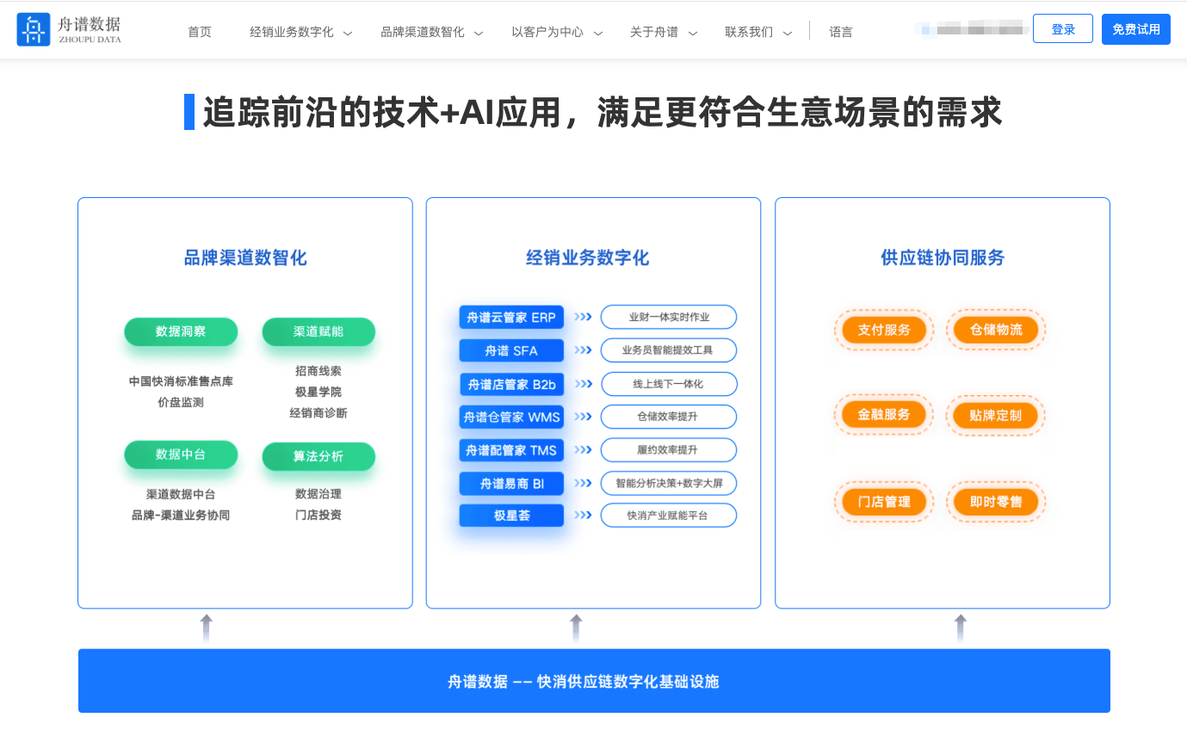The width and height of the screenshot is (1187, 730).
Task: Expand the chevron beside 关于舟谱
Action: point(693,34)
